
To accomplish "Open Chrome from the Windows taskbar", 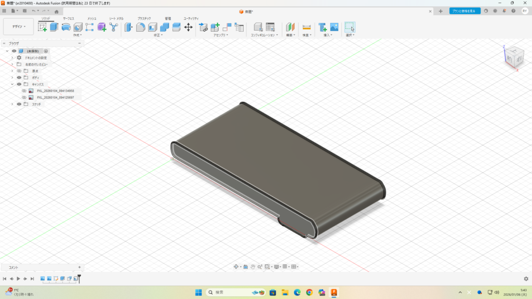I will (310, 292).
